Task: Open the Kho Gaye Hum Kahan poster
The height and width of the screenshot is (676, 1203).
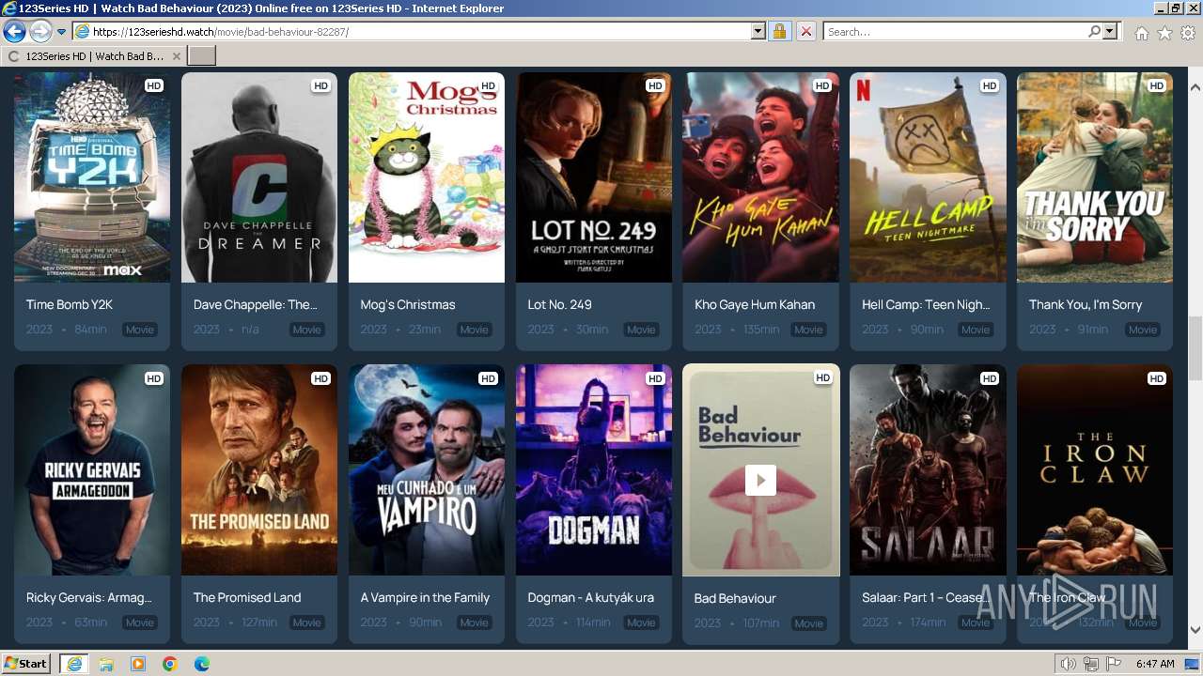Action: [760, 177]
